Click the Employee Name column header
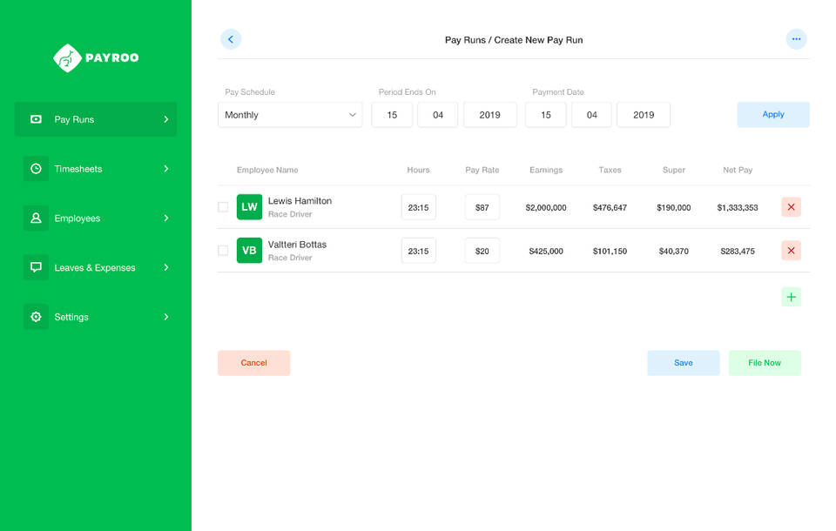This screenshot has height=531, width=836. 267,170
